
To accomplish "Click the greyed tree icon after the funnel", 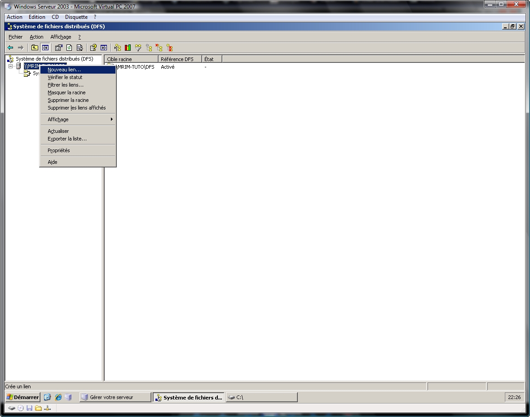I will [x=149, y=48].
